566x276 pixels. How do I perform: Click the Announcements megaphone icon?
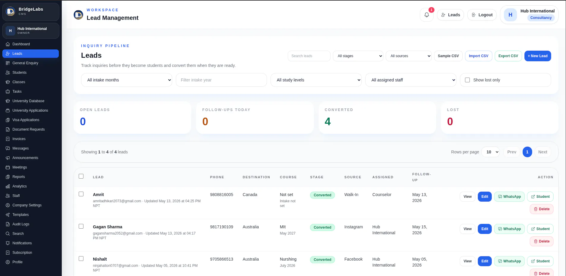pos(8,158)
